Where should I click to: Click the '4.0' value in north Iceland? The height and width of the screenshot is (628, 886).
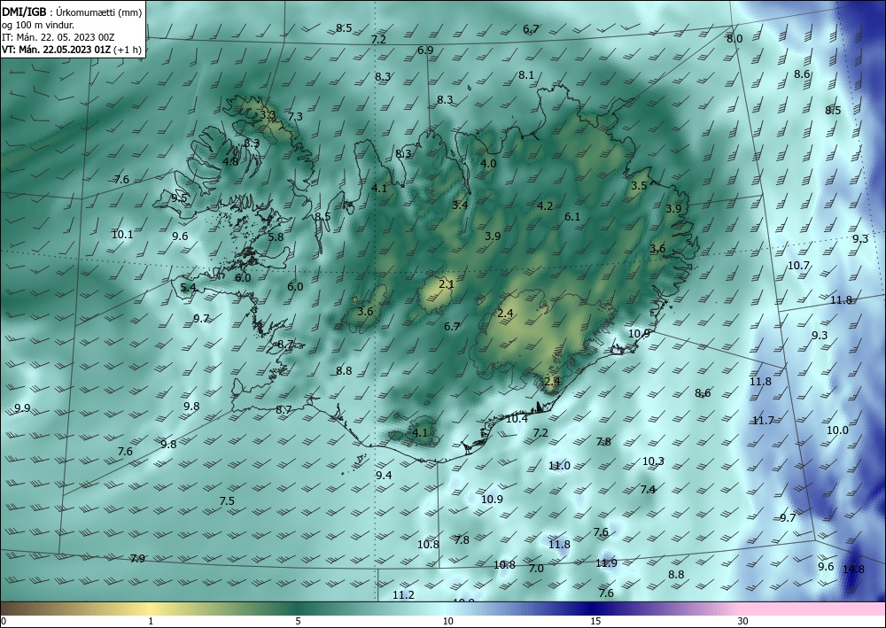point(488,164)
